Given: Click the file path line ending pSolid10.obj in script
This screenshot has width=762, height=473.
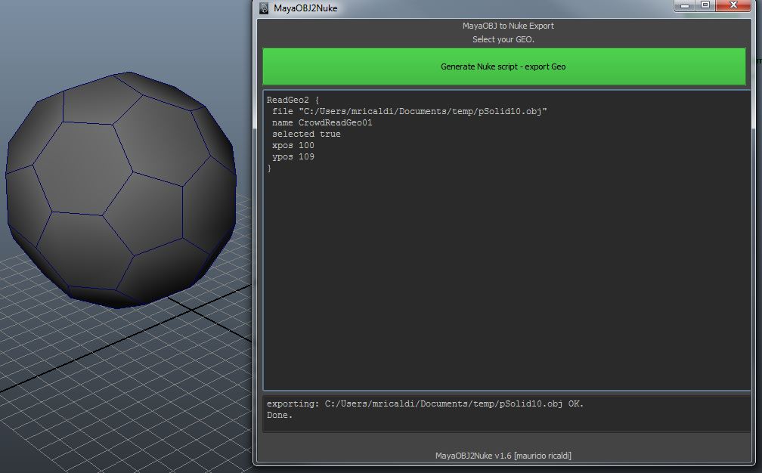Looking at the screenshot, I should click(x=409, y=111).
